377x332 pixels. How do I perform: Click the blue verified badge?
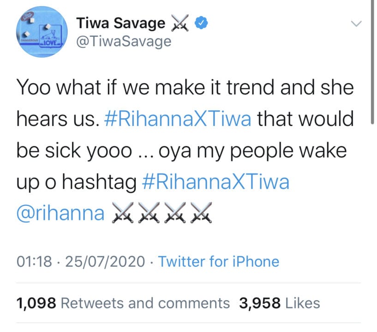198,23
